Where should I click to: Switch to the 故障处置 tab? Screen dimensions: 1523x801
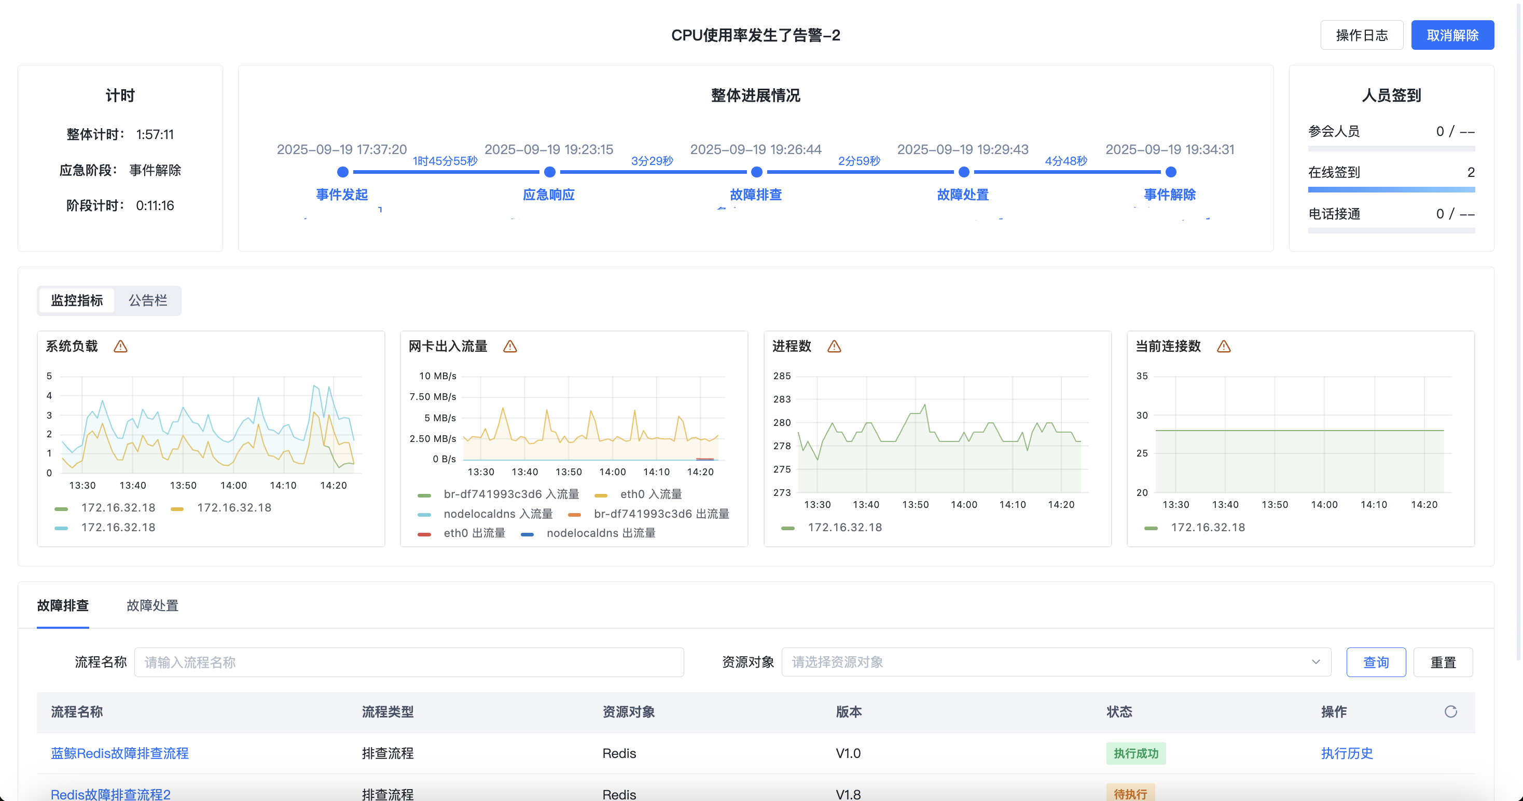[153, 605]
